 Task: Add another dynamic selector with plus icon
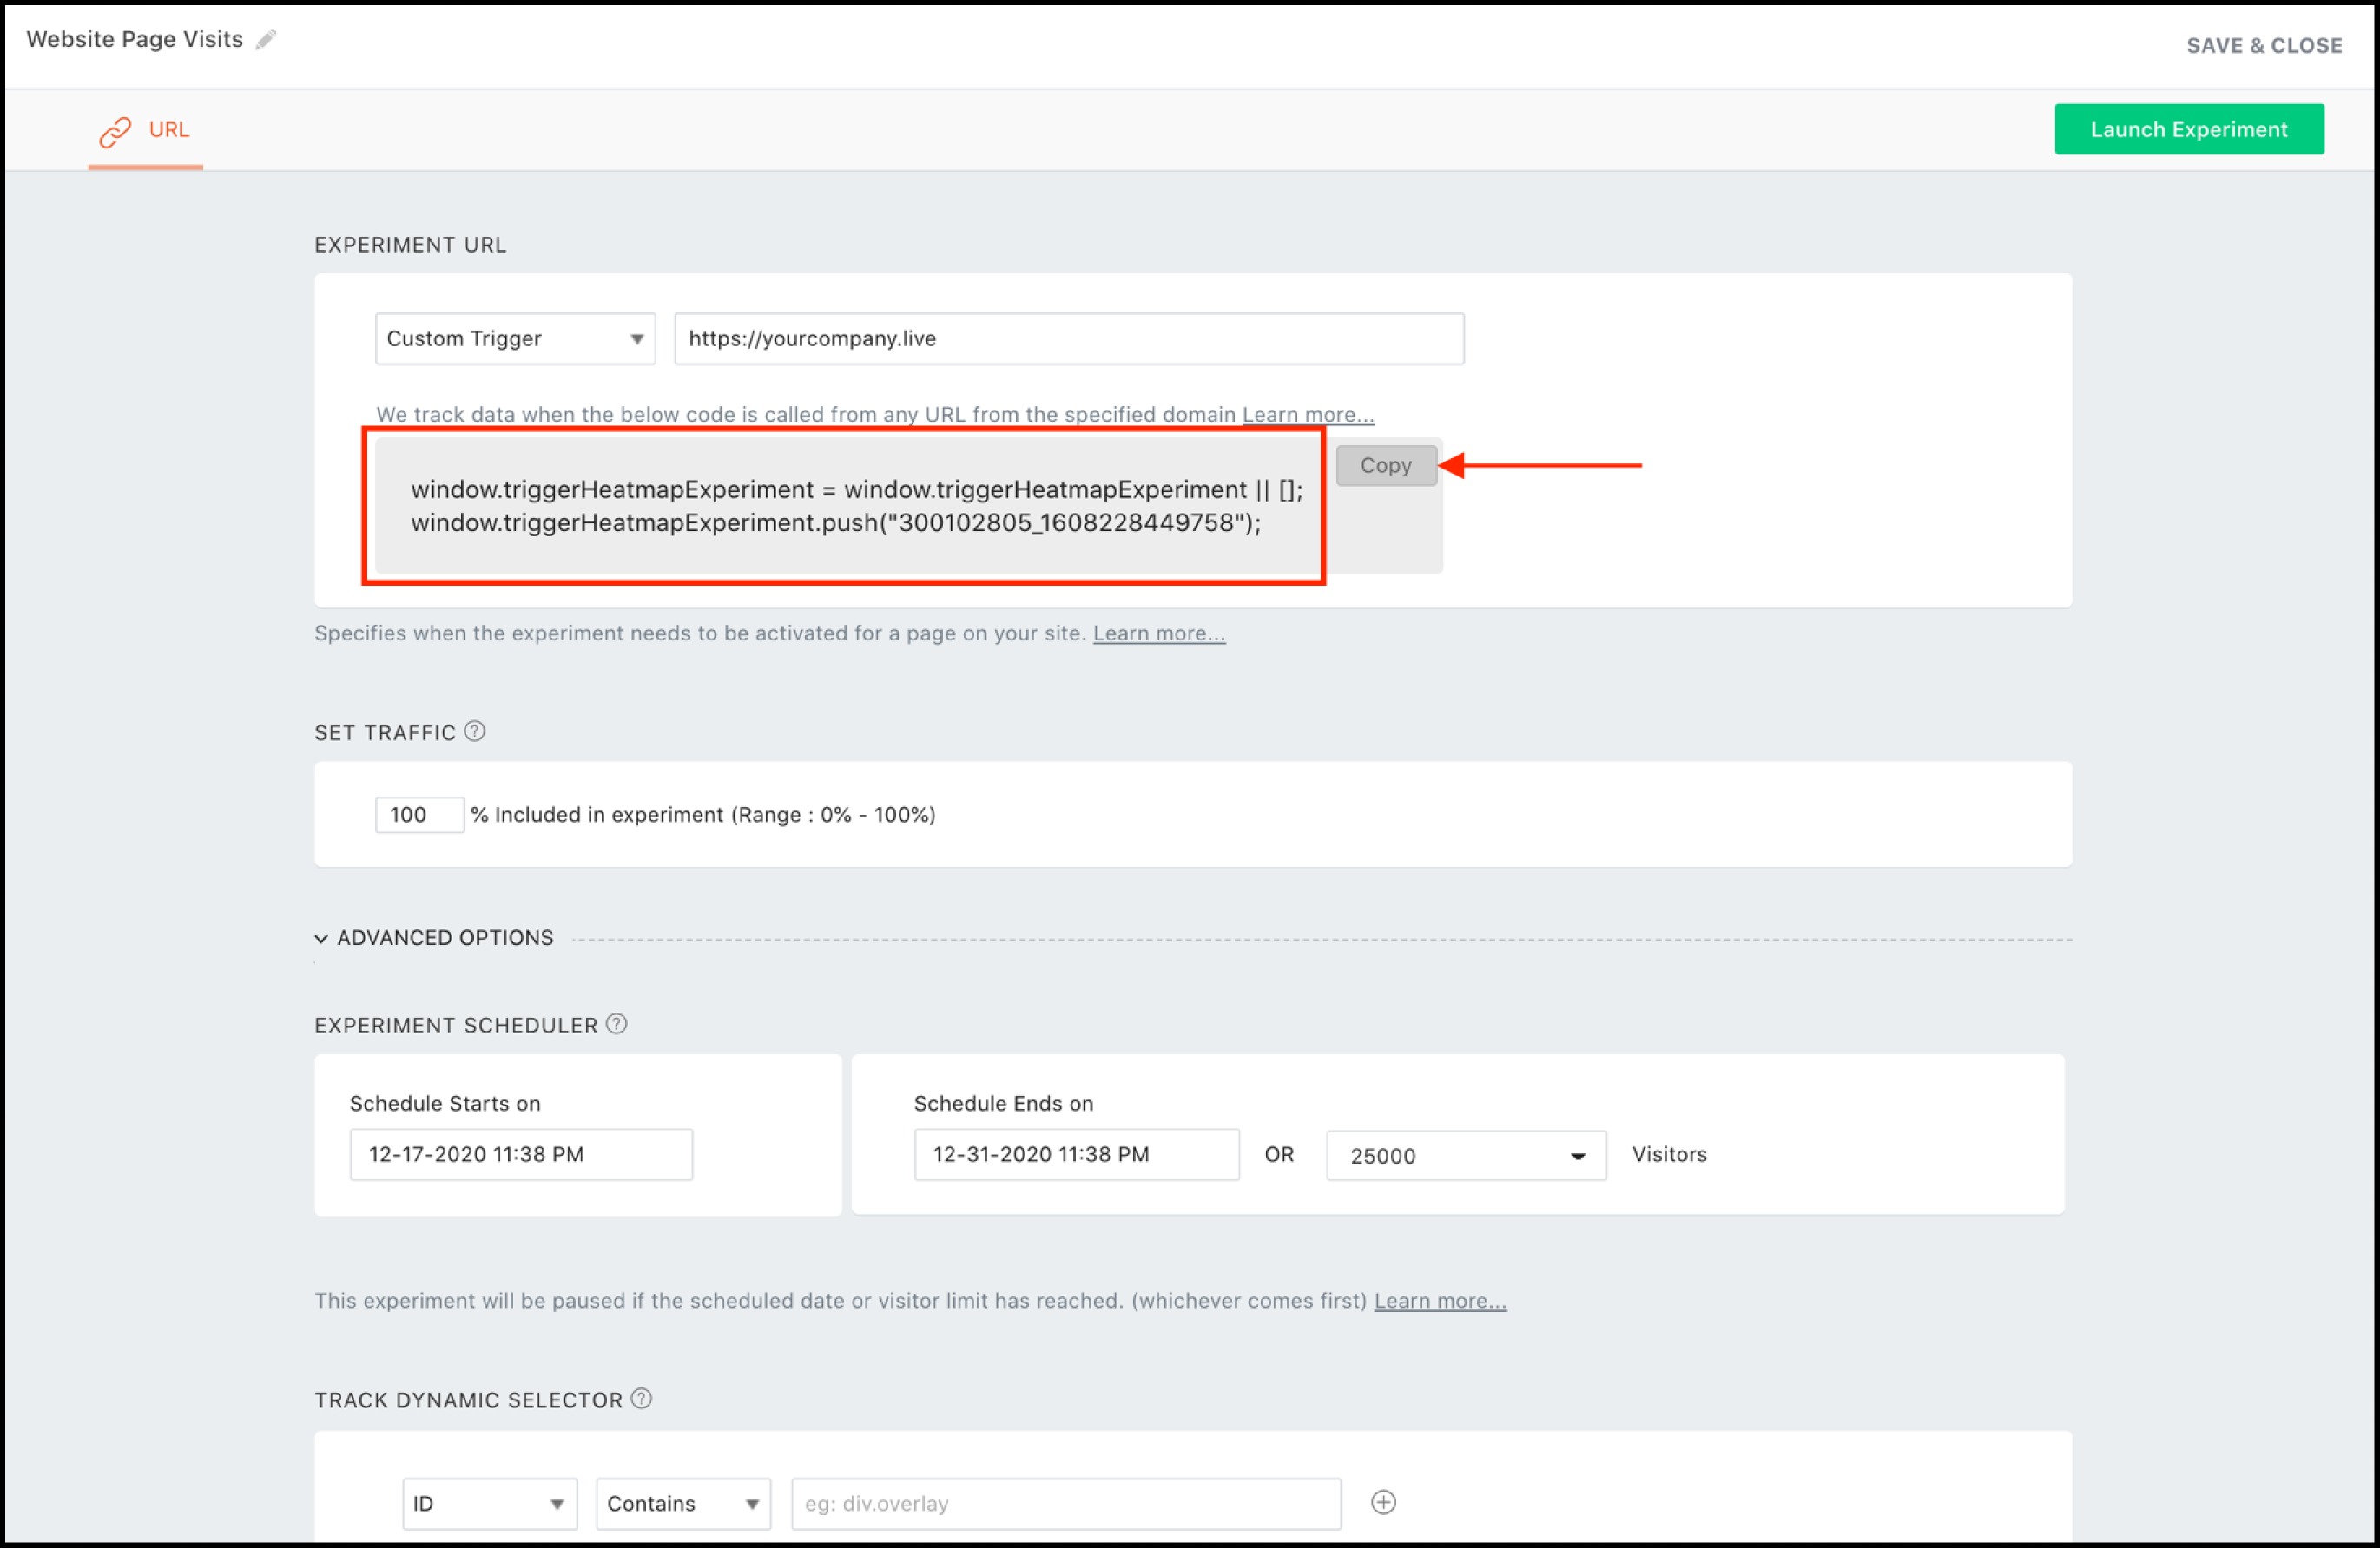point(1383,1502)
